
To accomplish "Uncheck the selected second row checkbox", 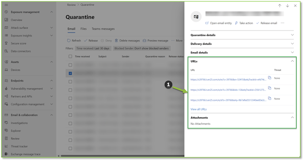I will click(70, 73).
